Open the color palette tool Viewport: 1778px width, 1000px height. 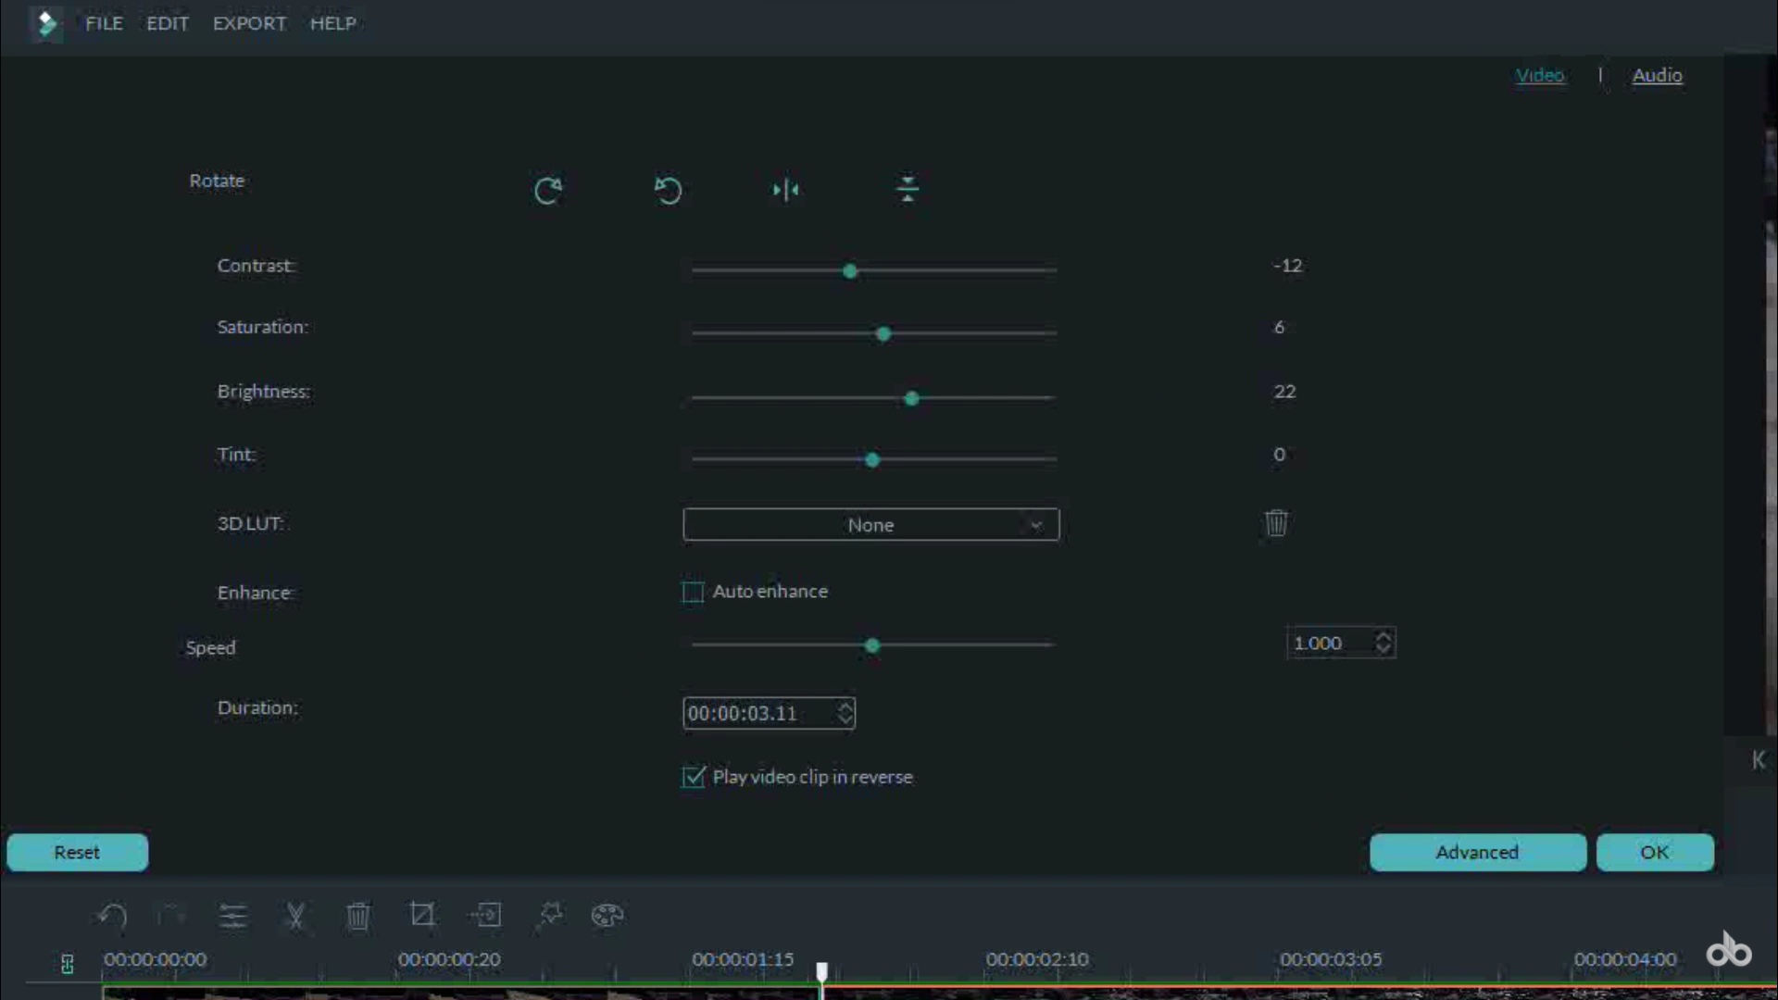point(607,916)
